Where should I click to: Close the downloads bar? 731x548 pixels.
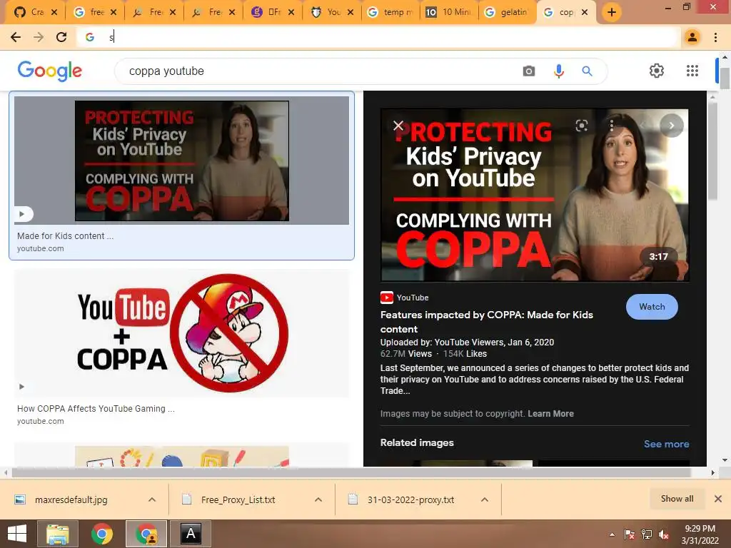[718, 499]
